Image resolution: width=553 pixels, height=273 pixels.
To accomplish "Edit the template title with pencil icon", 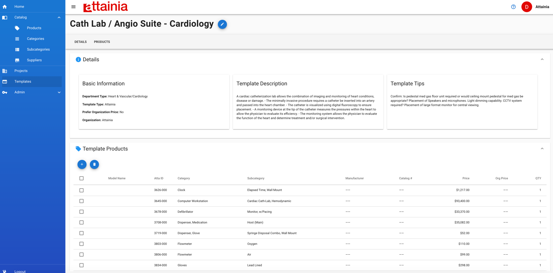I will tap(222, 24).
